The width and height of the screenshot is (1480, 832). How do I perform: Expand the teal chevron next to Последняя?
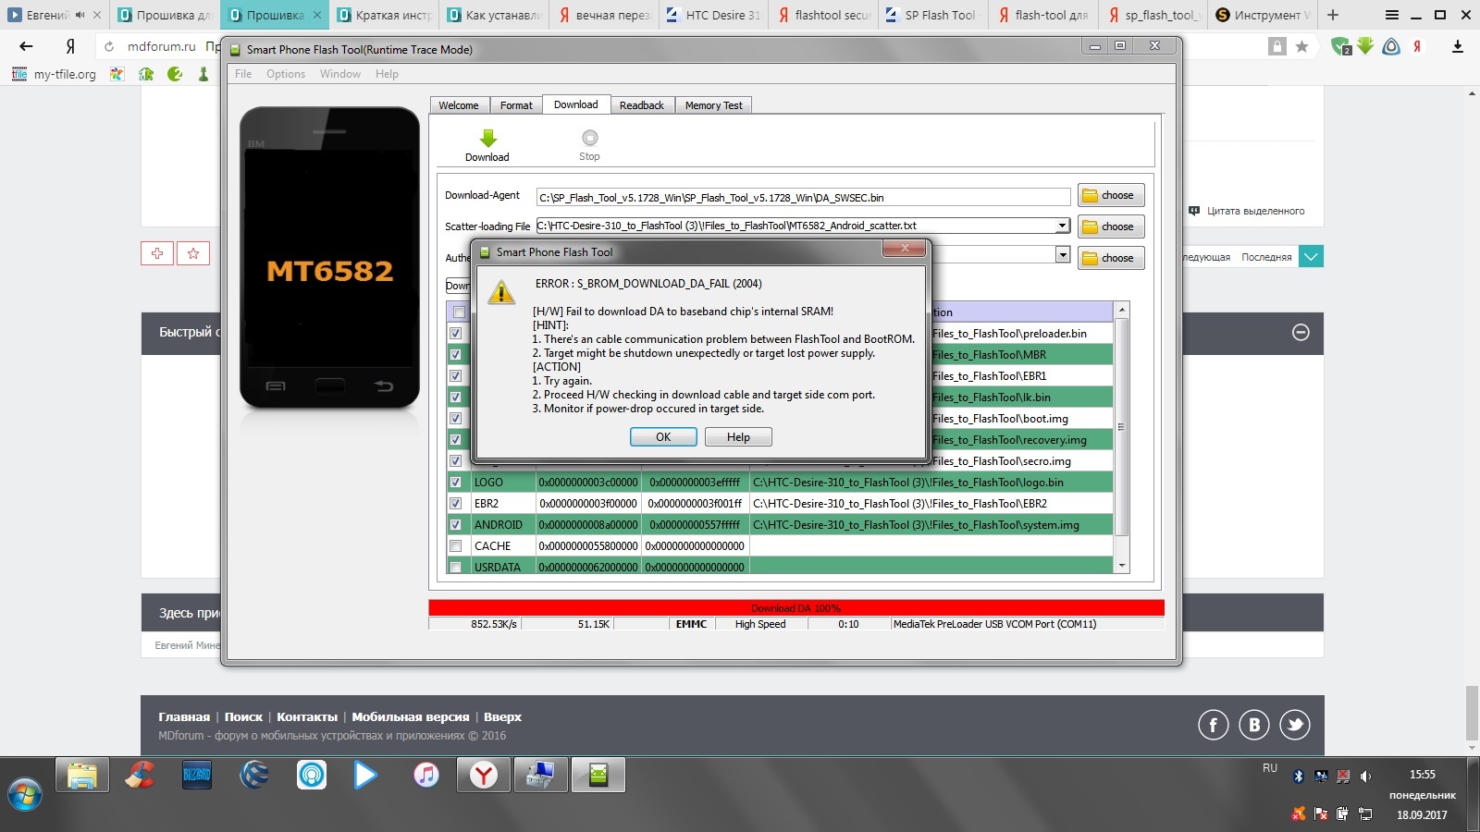click(x=1311, y=257)
